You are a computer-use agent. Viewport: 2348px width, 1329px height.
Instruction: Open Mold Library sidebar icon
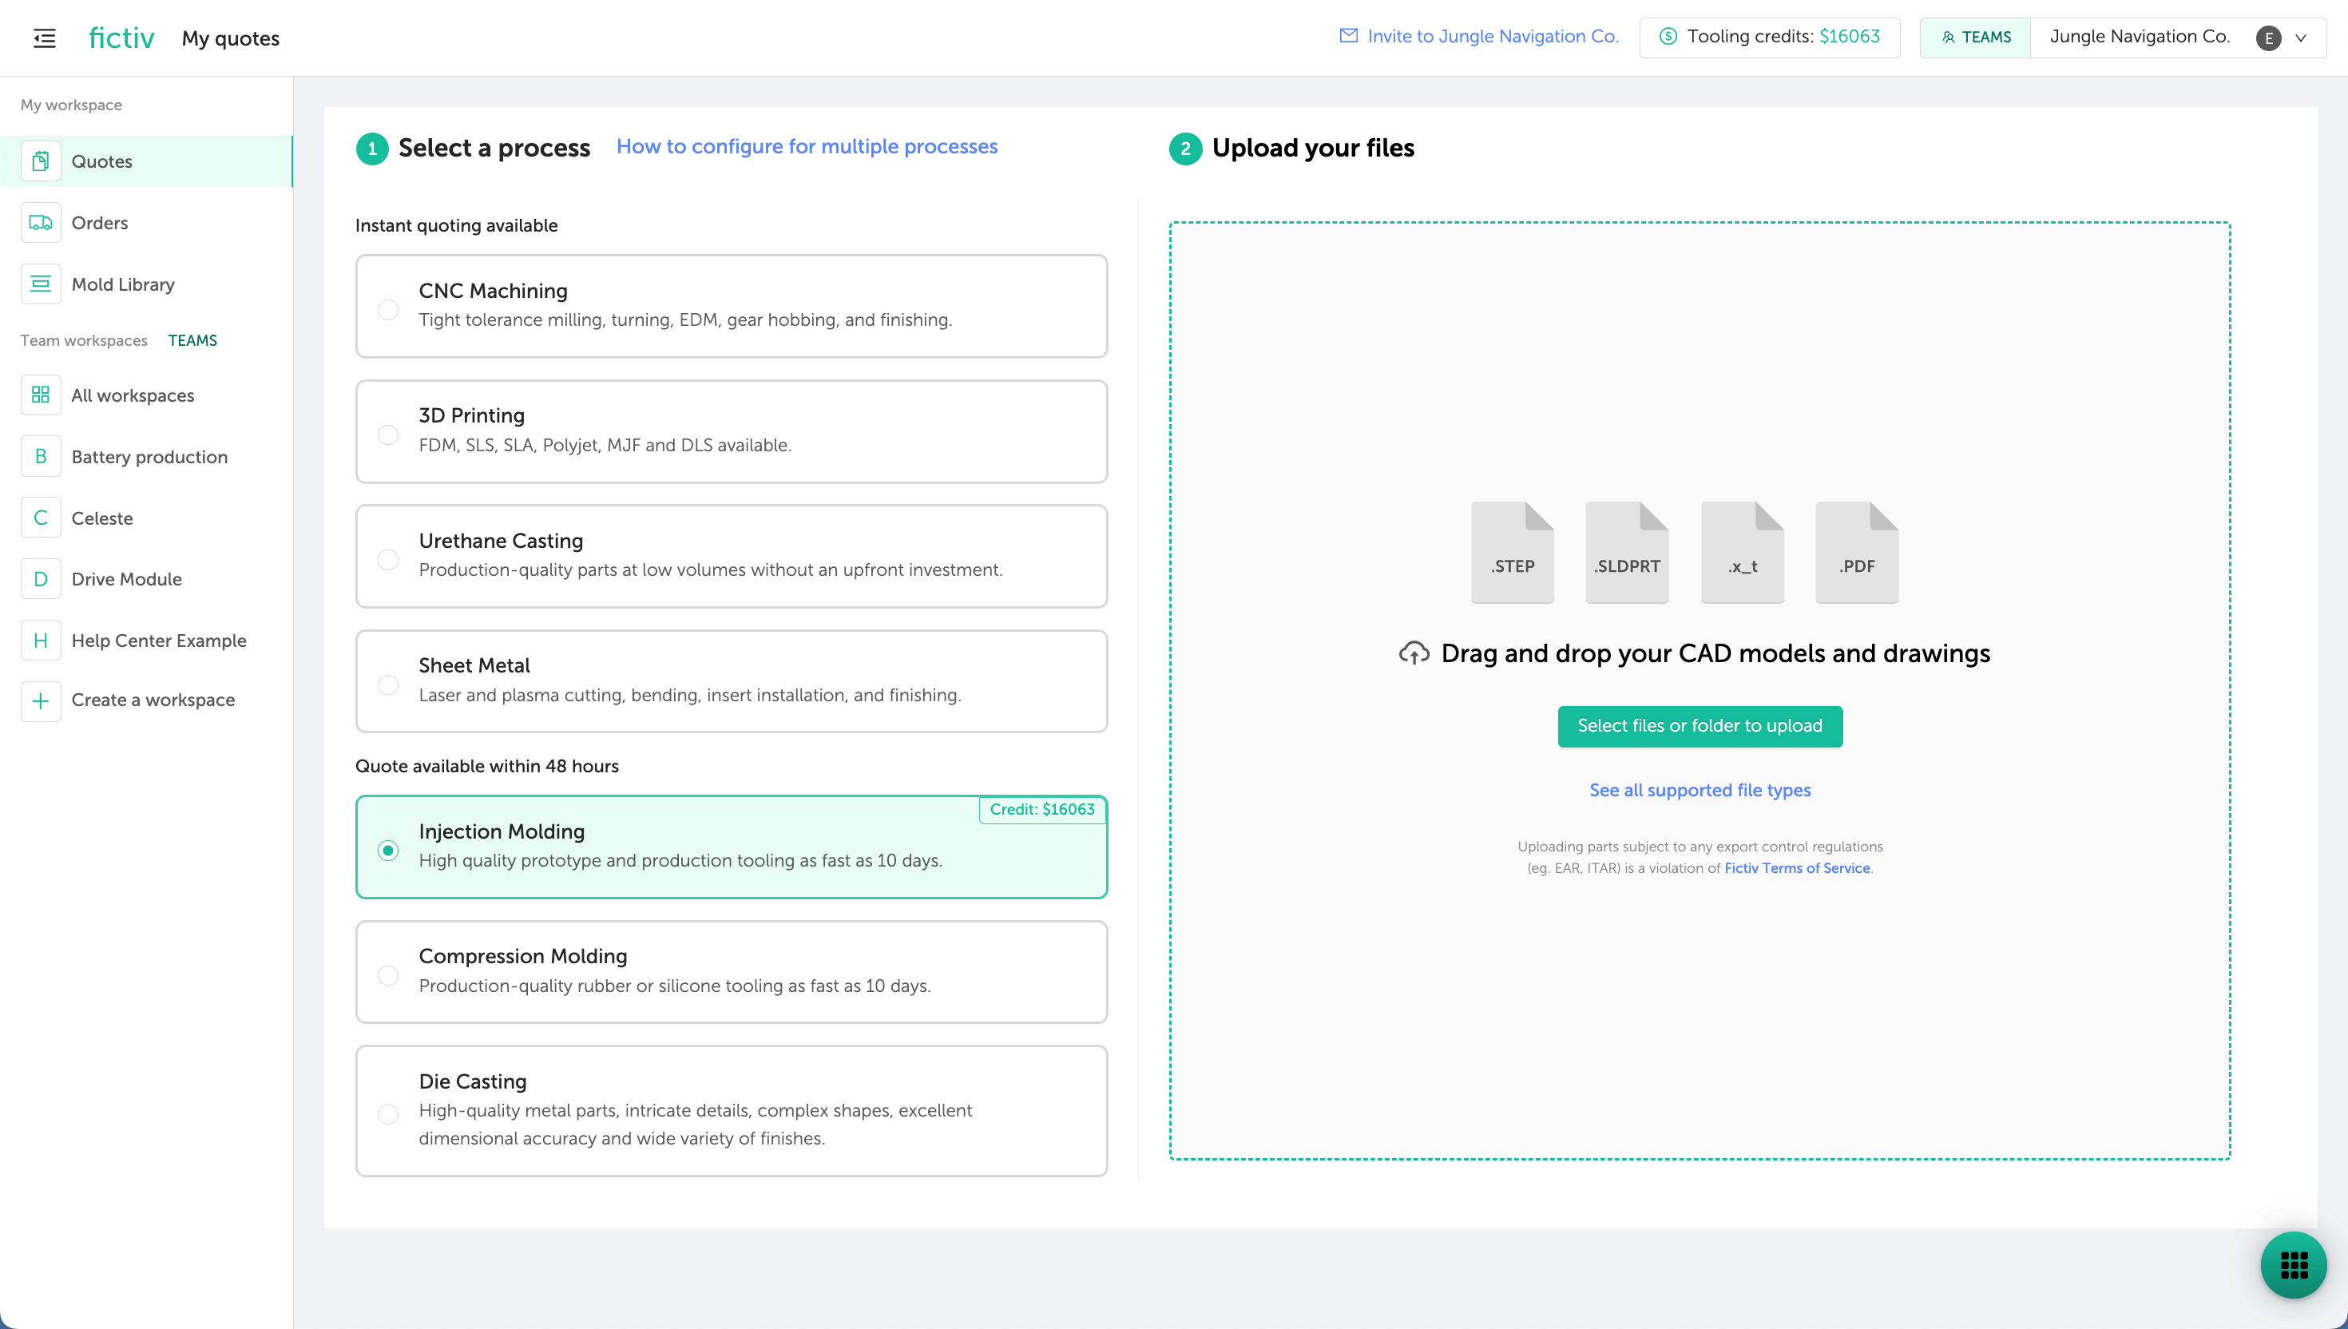(40, 284)
